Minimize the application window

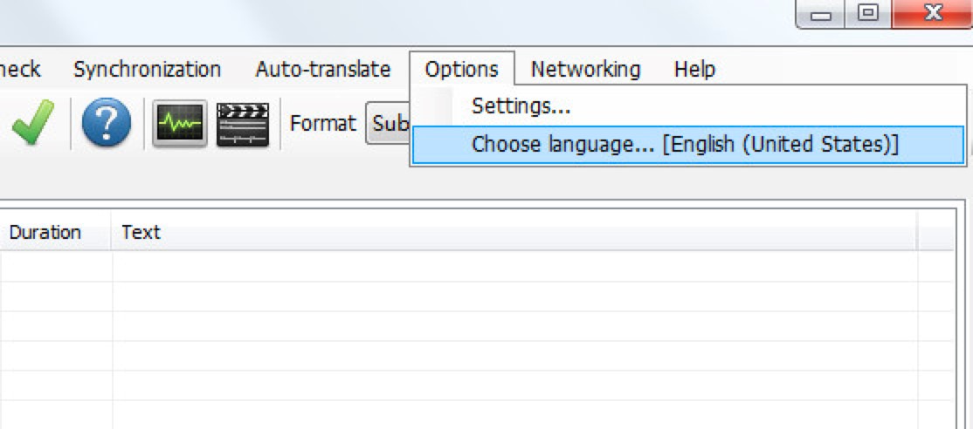[821, 15]
